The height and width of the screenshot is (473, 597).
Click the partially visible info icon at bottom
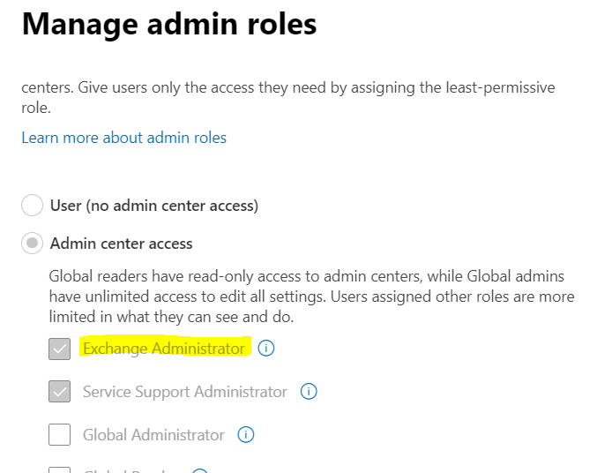(200, 470)
